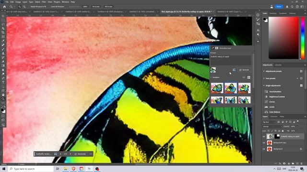The height and width of the screenshot is (172, 307).
Task: Open the Properties panel info icon
Action: (258, 15)
